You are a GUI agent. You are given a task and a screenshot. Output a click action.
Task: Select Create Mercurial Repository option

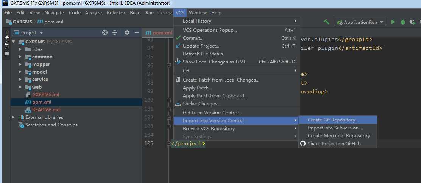[x=338, y=135]
